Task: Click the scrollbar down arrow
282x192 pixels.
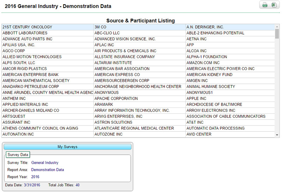Action: pyautogui.click(x=277, y=135)
